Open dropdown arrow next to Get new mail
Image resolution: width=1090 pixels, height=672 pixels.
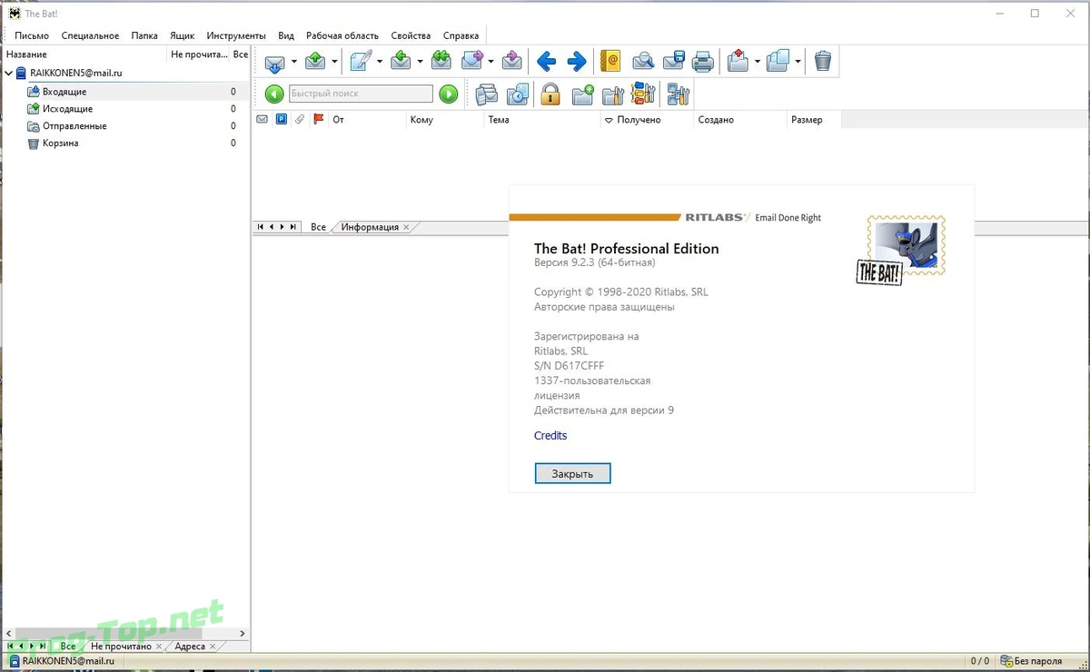pyautogui.click(x=294, y=62)
